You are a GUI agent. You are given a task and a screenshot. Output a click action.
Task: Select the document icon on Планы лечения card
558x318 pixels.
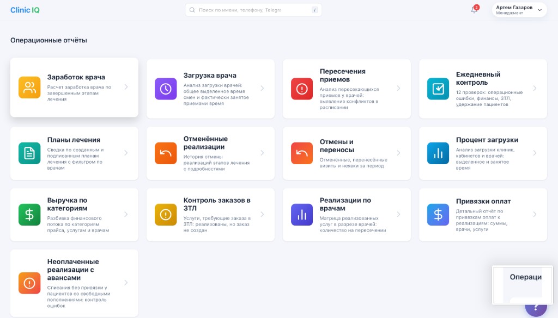(29, 153)
